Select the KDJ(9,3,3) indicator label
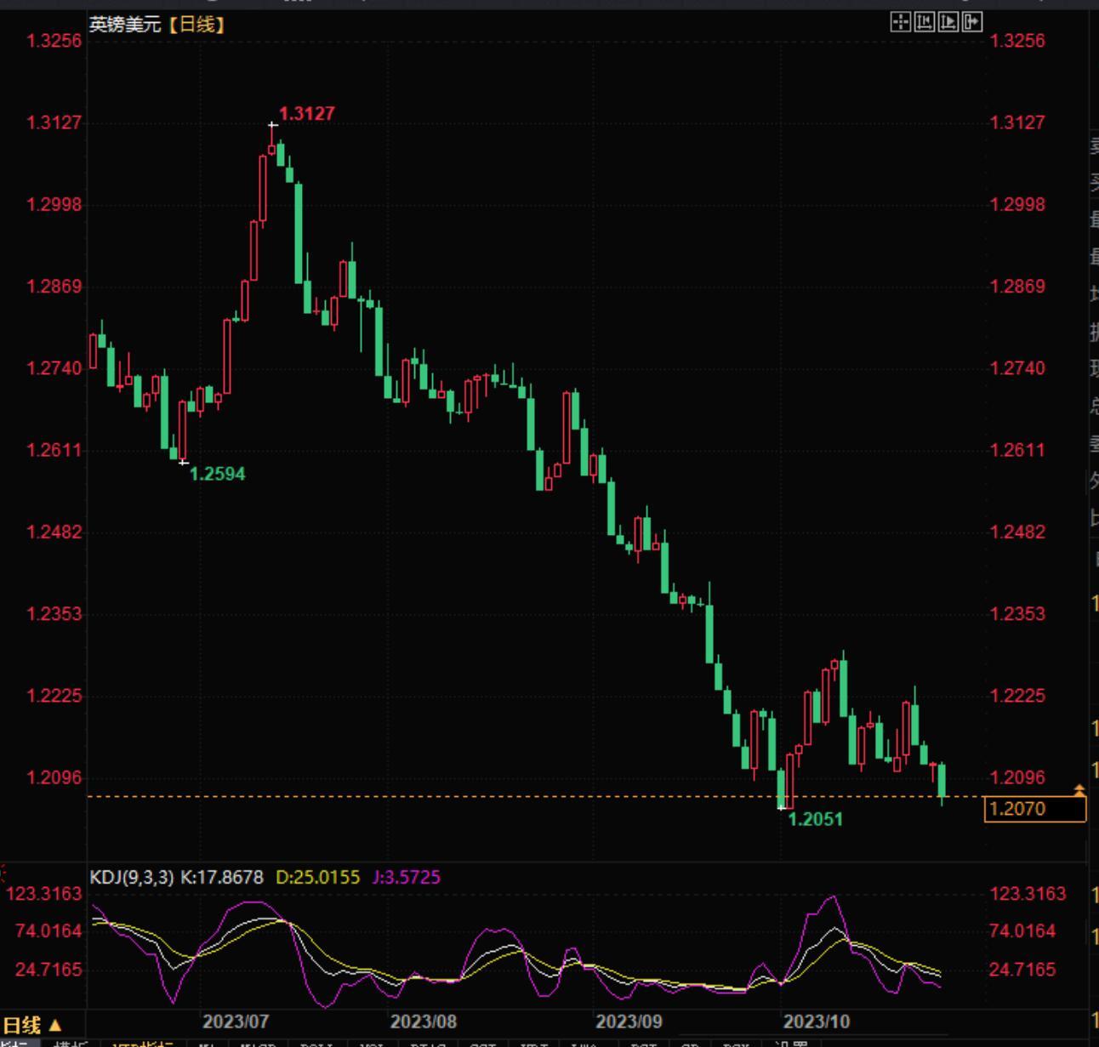This screenshot has width=1099, height=1047. click(x=132, y=877)
